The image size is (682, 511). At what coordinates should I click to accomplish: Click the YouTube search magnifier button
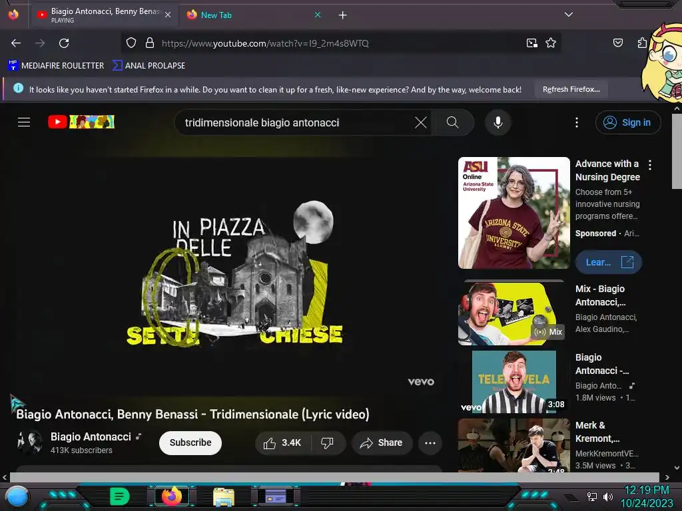pos(452,122)
